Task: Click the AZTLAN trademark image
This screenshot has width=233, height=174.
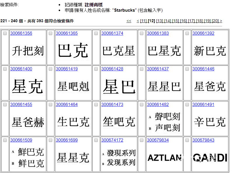Action: pyautogui.click(x=164, y=158)
